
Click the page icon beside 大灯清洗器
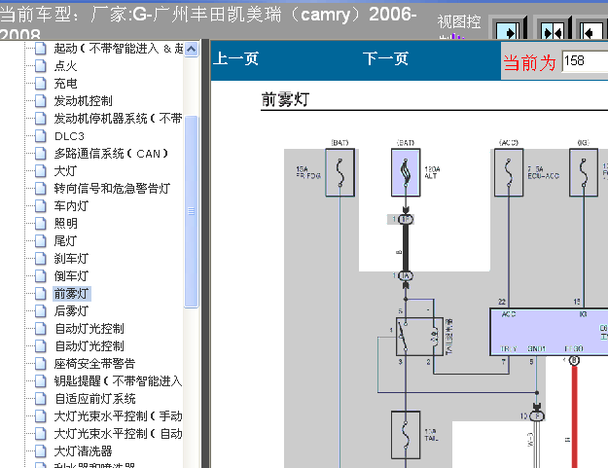(40, 451)
